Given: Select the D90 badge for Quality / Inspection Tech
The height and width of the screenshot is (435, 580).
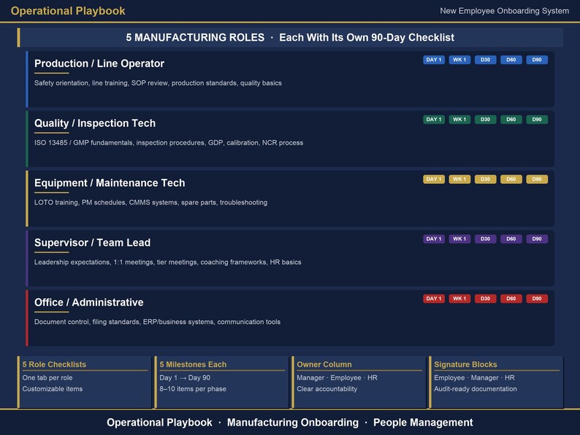Looking at the screenshot, I should pos(537,120).
